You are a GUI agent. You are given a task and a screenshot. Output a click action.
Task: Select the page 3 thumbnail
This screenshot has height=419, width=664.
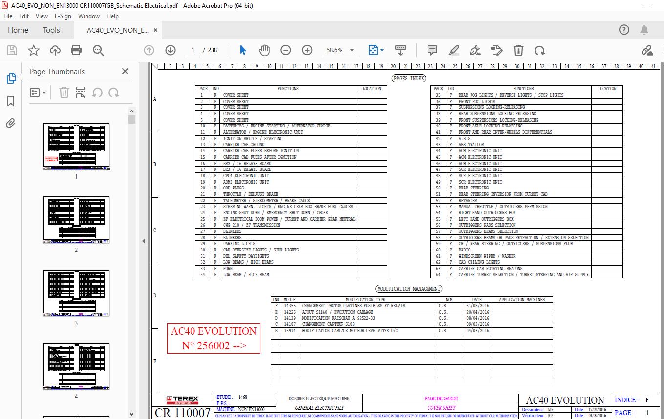pos(76,293)
